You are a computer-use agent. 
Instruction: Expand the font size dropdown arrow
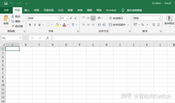tap(67, 18)
